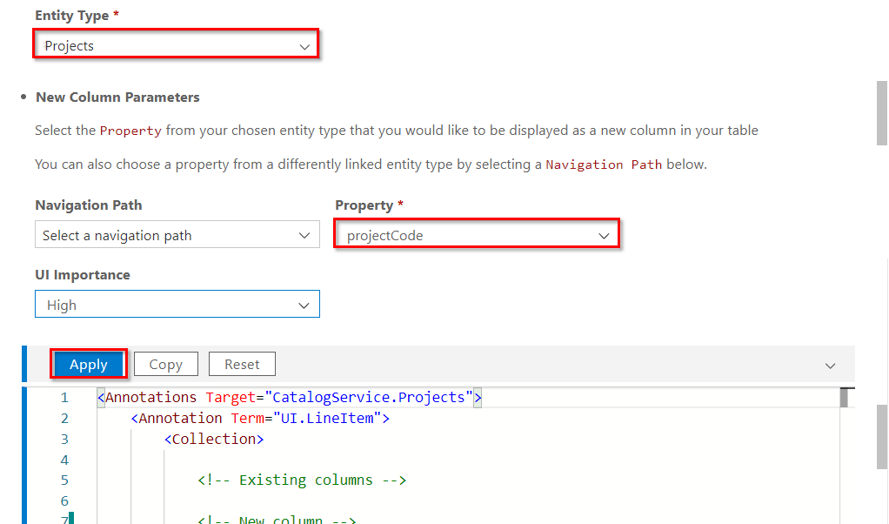Screen dimensions: 889x524
Task: Click code line 1 Annotations Target text
Action: click(289, 398)
